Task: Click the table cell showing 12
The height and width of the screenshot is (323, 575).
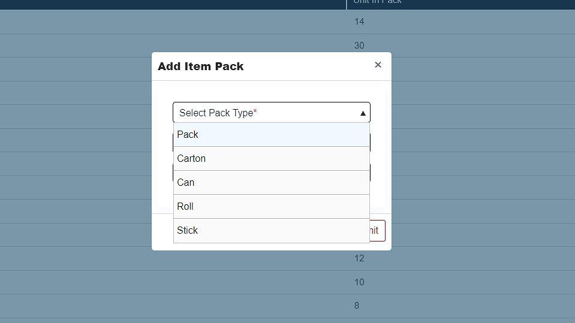Action: point(359,258)
